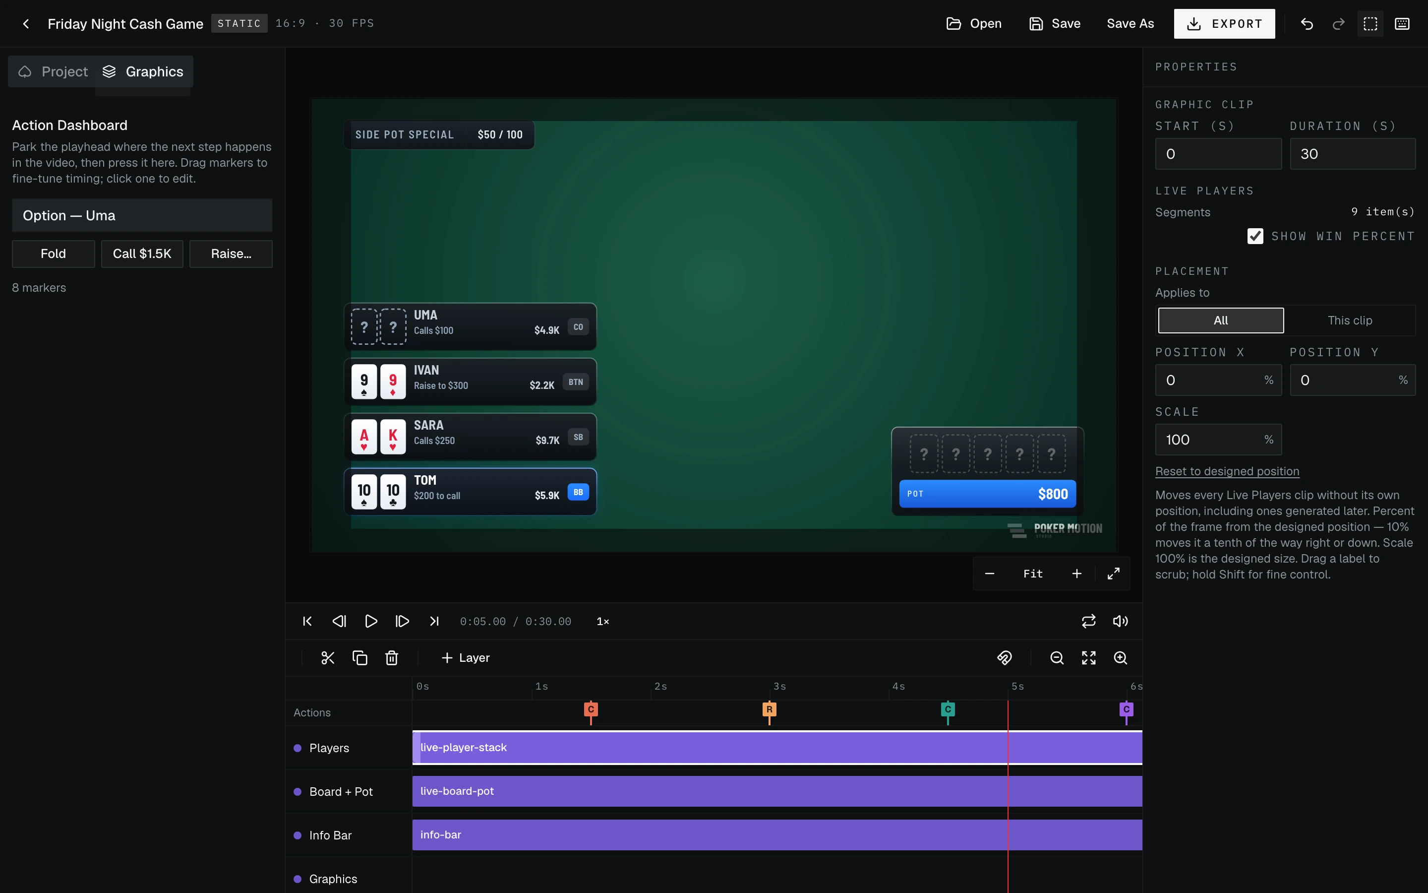Step back one frame

(339, 621)
